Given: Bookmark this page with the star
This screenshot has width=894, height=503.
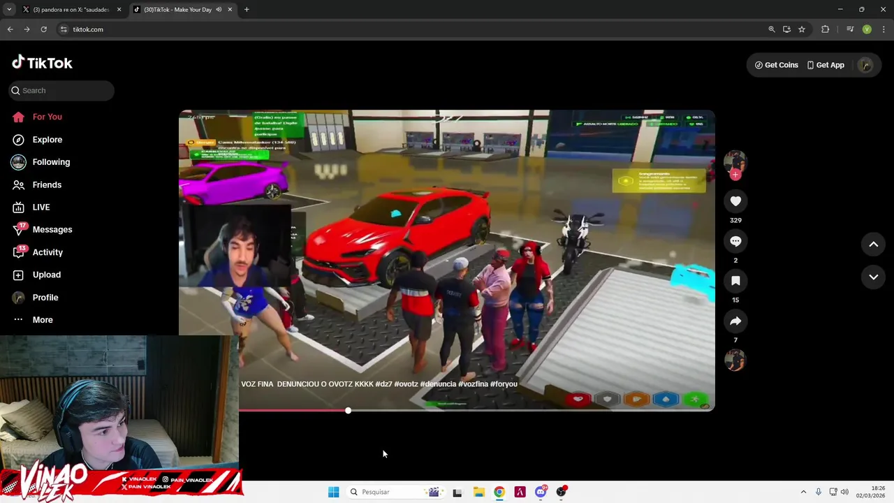Looking at the screenshot, I should (802, 29).
